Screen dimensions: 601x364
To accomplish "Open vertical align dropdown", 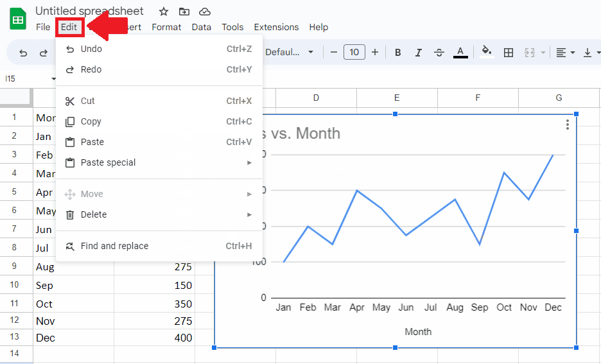I will 591,53.
